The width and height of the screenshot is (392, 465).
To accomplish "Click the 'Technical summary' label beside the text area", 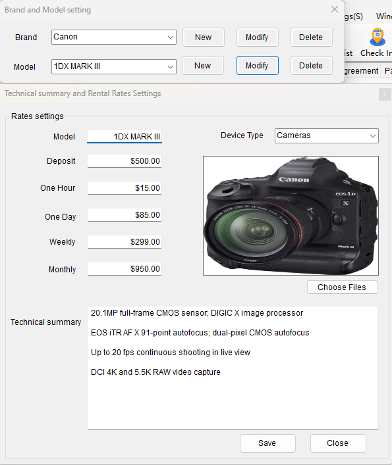I will pyautogui.click(x=45, y=322).
